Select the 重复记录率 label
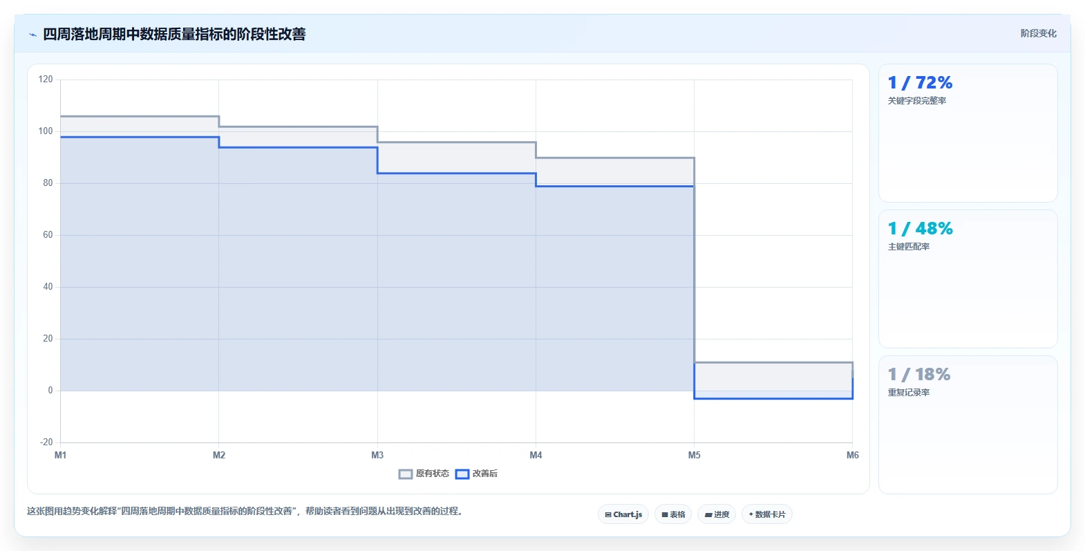This screenshot has height=551, width=1085. [909, 393]
